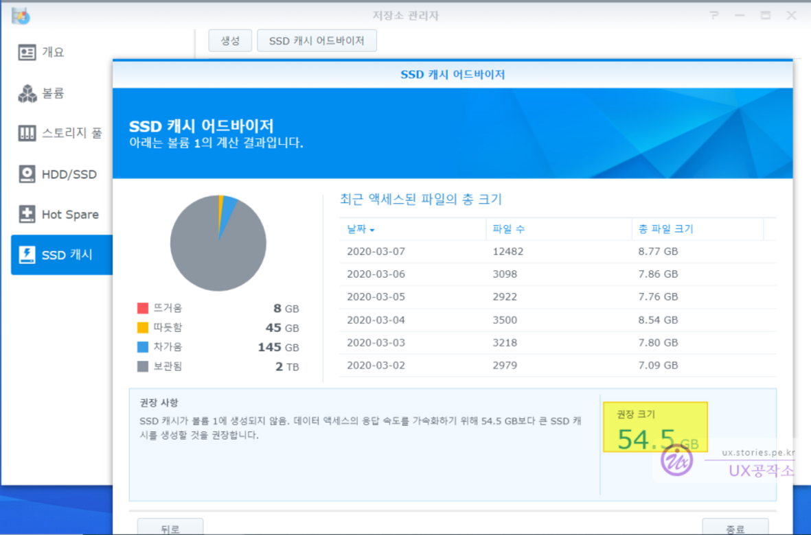Open the HDD/SSD disk icon in sidebar
This screenshot has height=535, width=811.
tap(27, 174)
